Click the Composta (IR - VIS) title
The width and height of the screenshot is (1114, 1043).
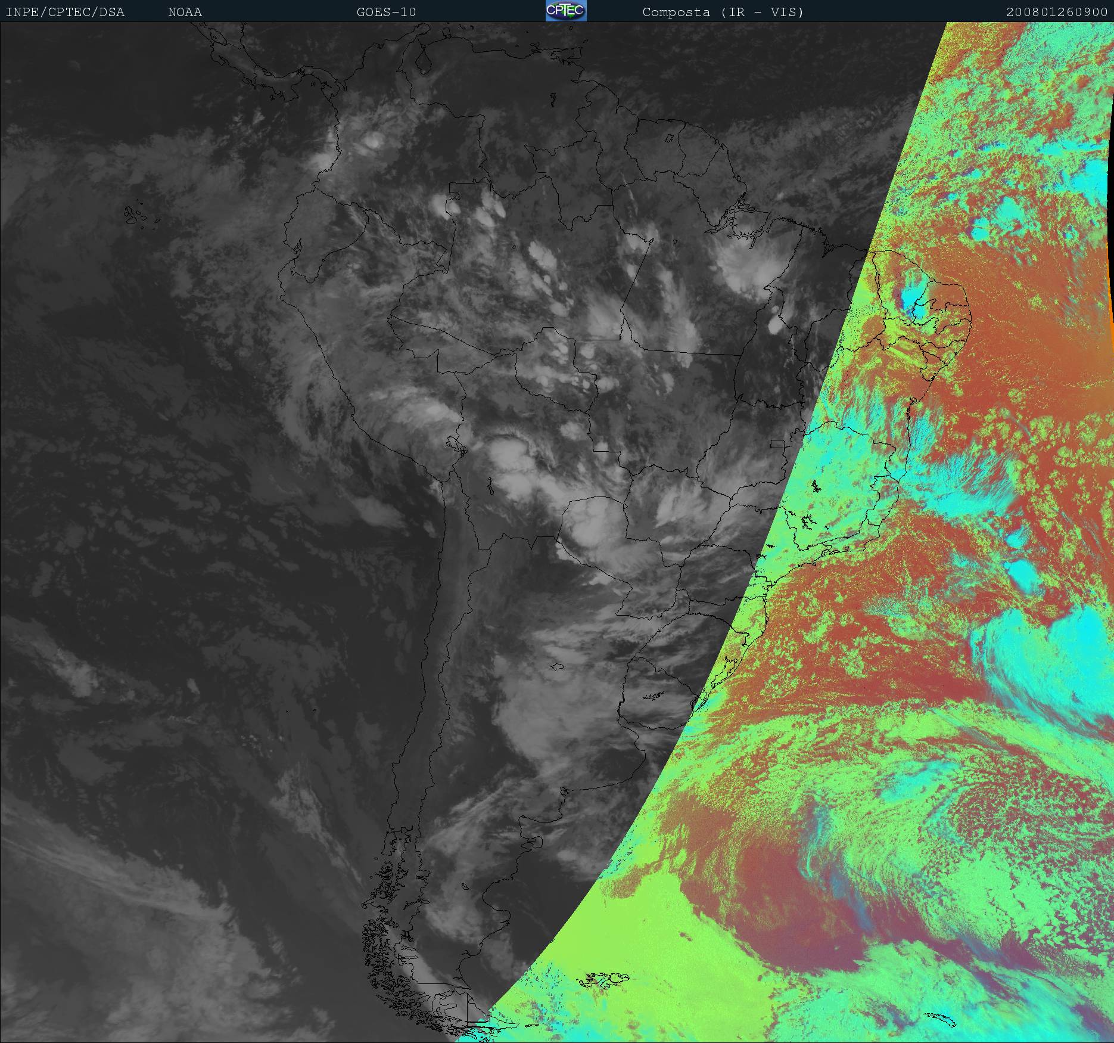(723, 12)
